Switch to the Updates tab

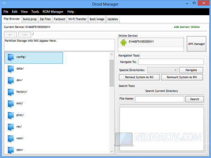(x=113, y=19)
